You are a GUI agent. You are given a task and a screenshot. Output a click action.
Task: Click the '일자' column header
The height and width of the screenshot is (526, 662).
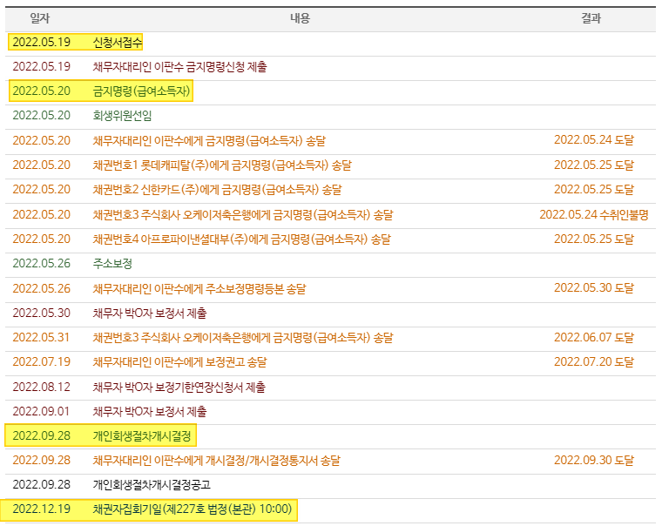click(x=40, y=18)
